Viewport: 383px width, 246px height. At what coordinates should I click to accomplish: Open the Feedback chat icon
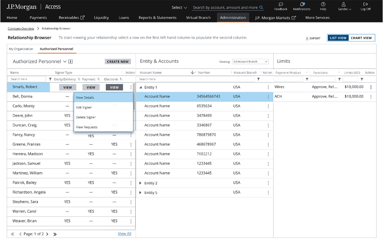(280, 4)
